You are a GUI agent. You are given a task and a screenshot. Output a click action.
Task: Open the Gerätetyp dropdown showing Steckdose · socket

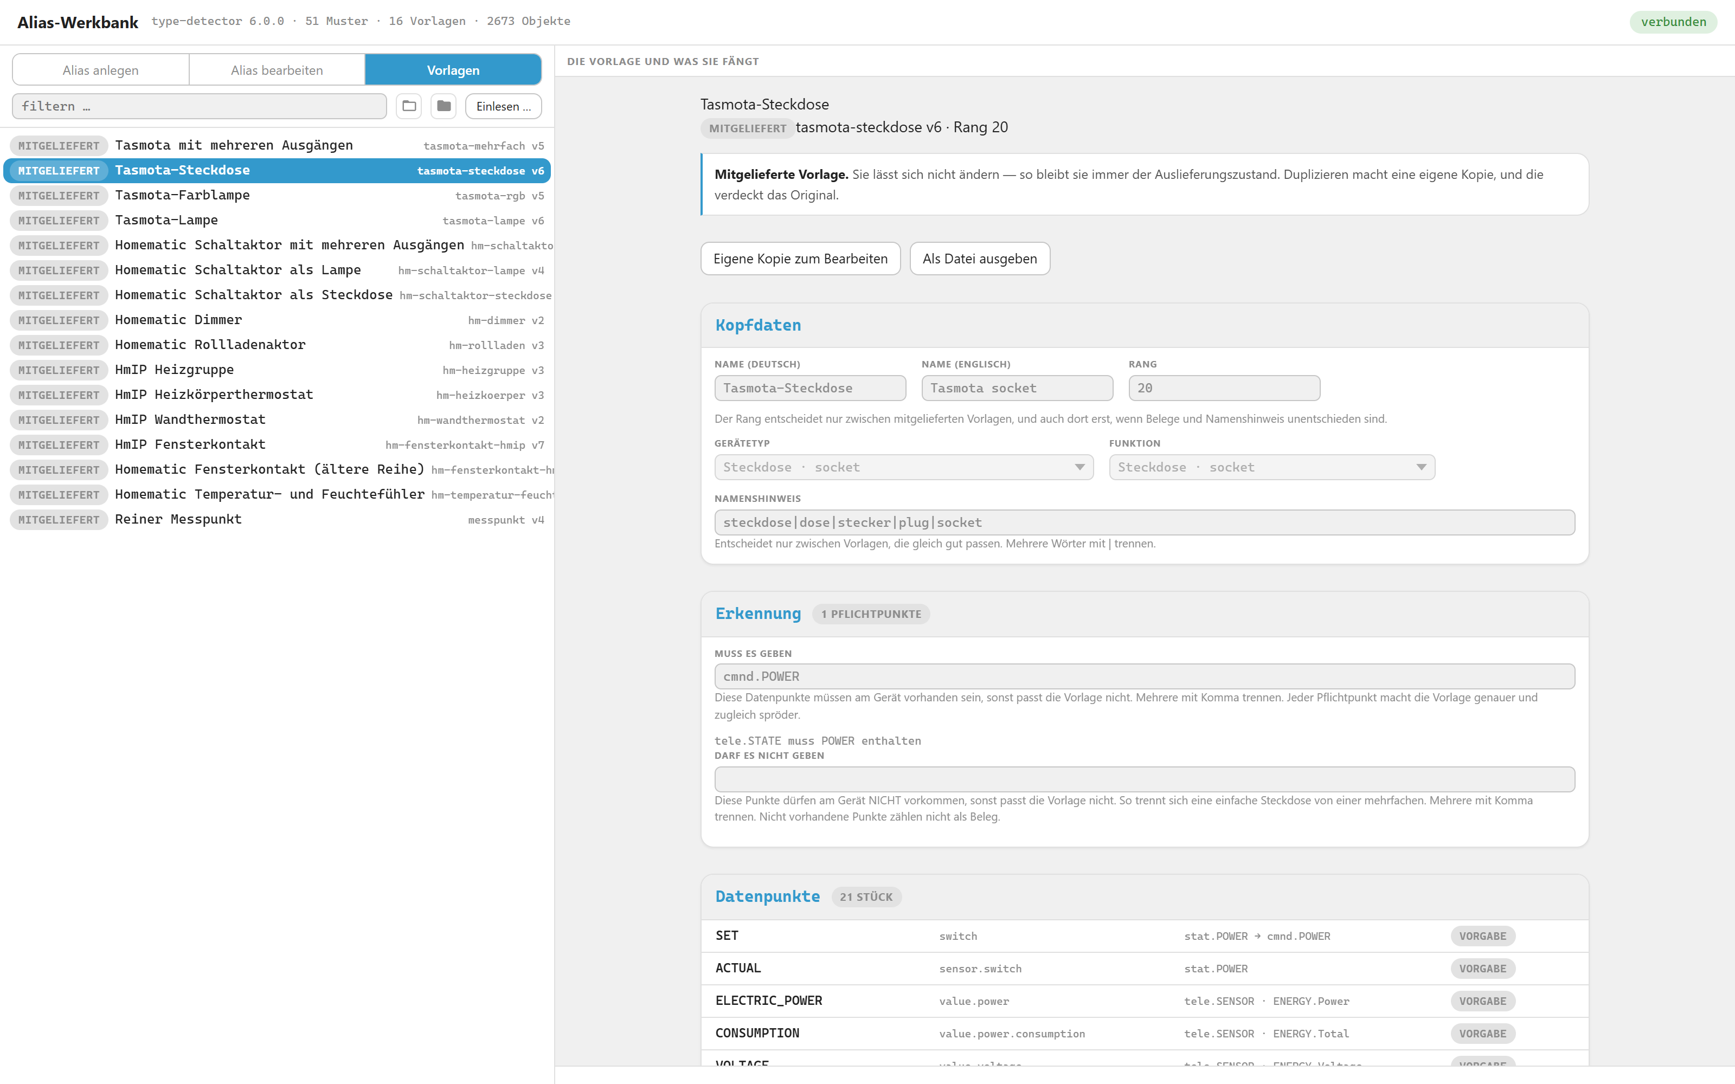(903, 467)
